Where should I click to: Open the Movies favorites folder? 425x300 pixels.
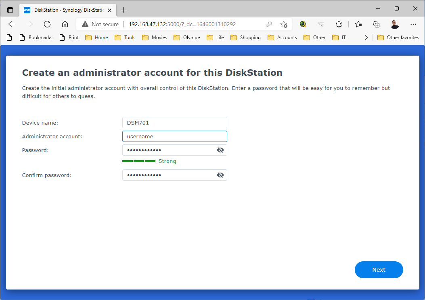click(155, 37)
